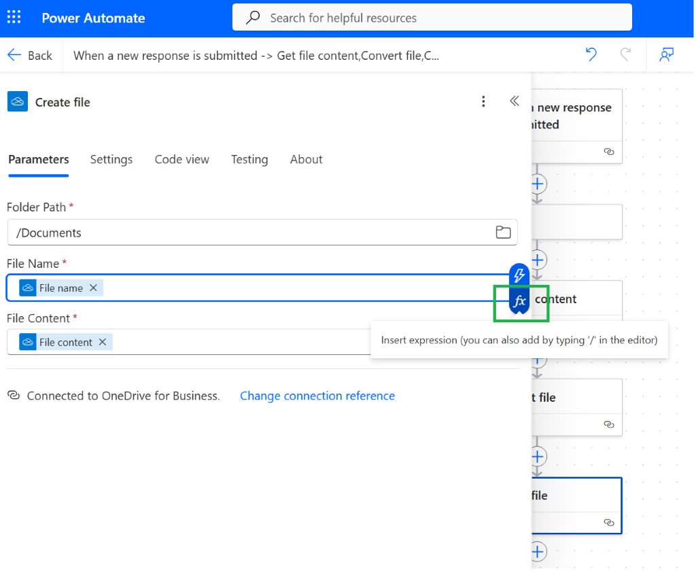Click the flow title starting 'When a new response'

click(x=256, y=56)
